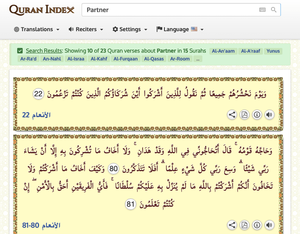This screenshot has width=300, height=234.
Task: Filter results by Al-Israa surah tag
Action: point(76,59)
